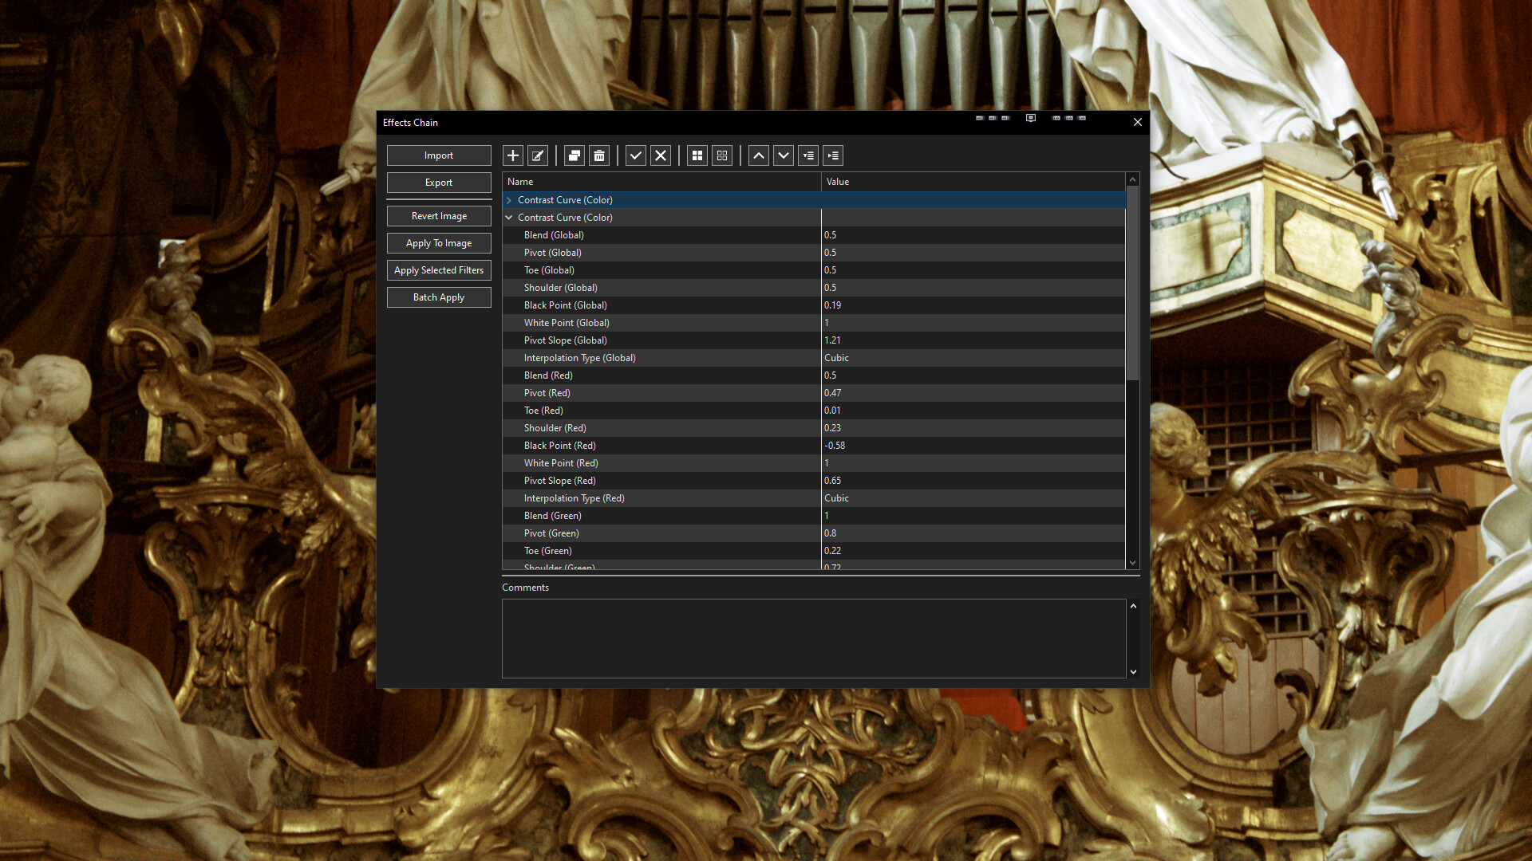Click inside the Comments text box
This screenshot has width=1532, height=861.
(x=814, y=639)
